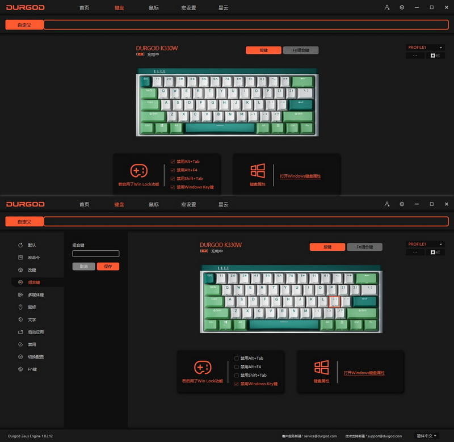454x442 pixels.
Task: Select Fn键 icon in sidebar
Action: coord(20,369)
